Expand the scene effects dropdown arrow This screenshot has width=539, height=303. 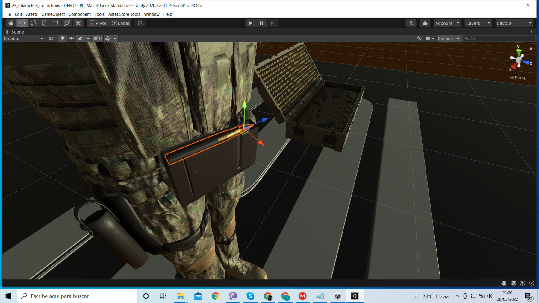coord(88,39)
